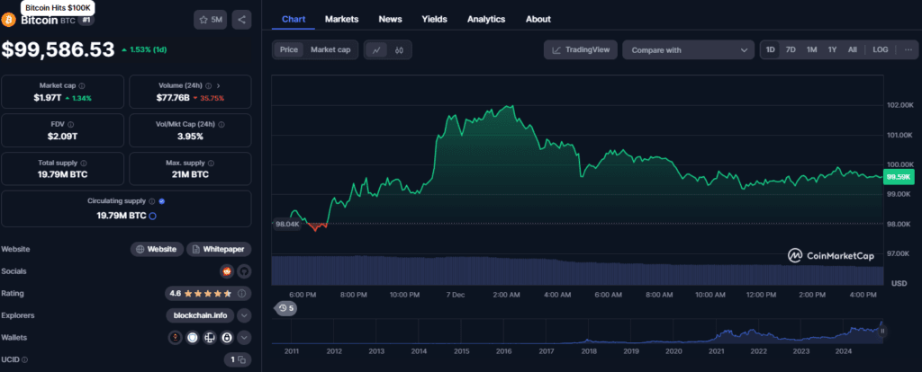Open the Whitepaper link
The width and height of the screenshot is (922, 372).
(x=219, y=250)
